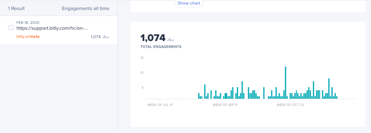Click the 10 value on the chart's y-axis
This screenshot has height=133, width=371.
142,73
